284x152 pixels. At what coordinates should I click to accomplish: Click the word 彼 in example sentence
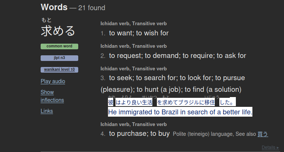tap(111, 102)
